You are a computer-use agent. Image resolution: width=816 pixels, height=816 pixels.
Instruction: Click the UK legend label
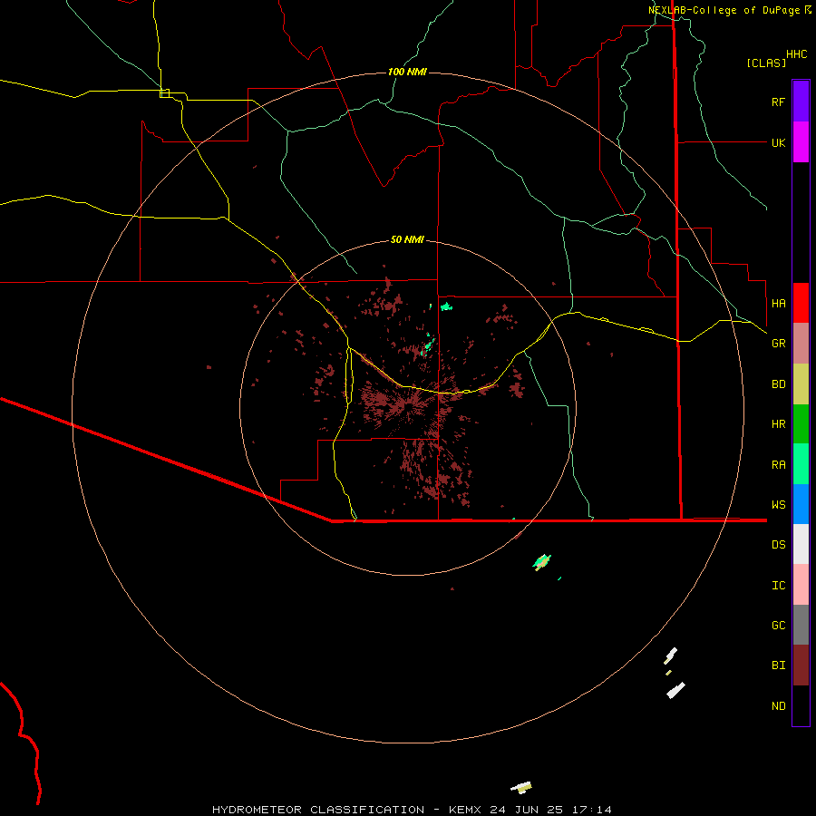click(x=778, y=142)
